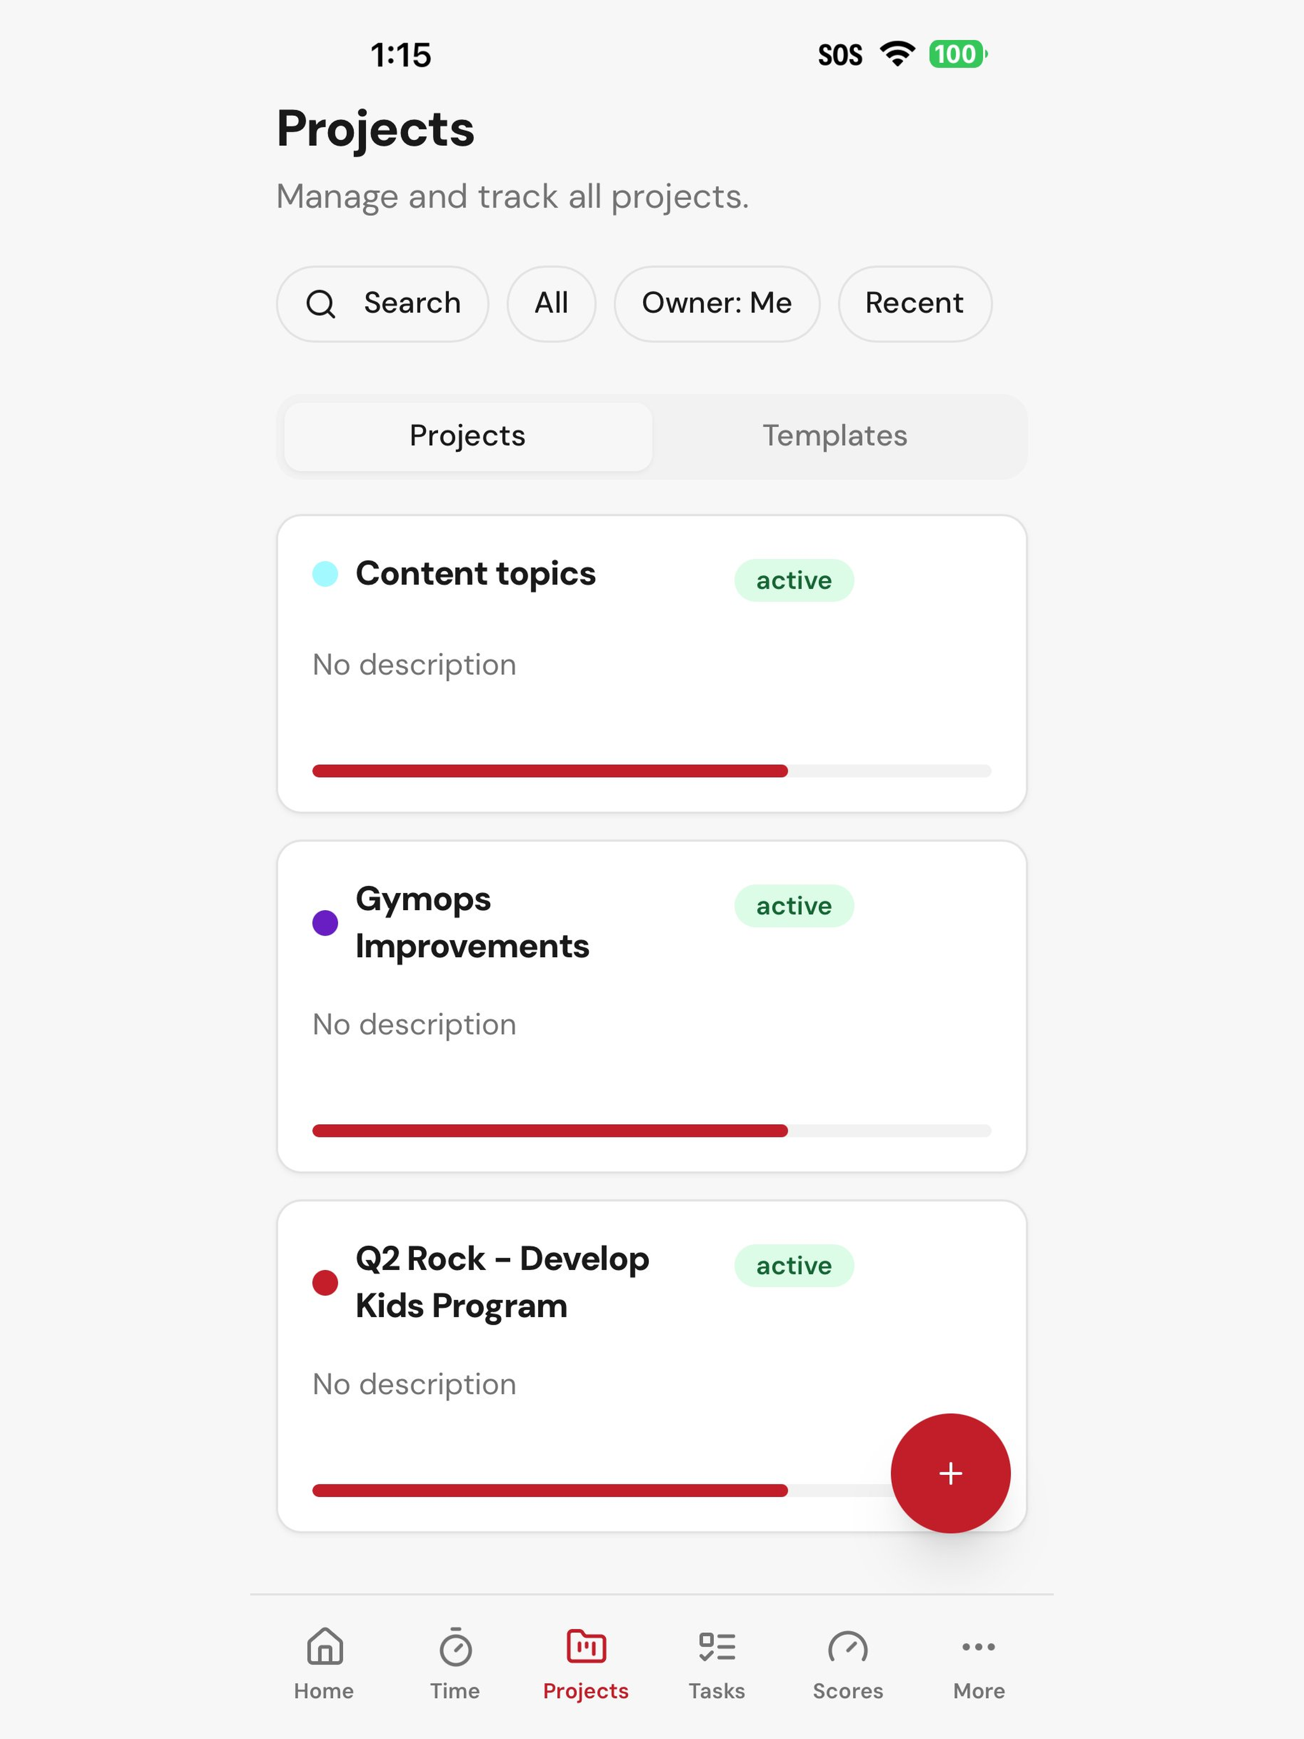Click the active badge on Gymops Improvements

coord(793,906)
